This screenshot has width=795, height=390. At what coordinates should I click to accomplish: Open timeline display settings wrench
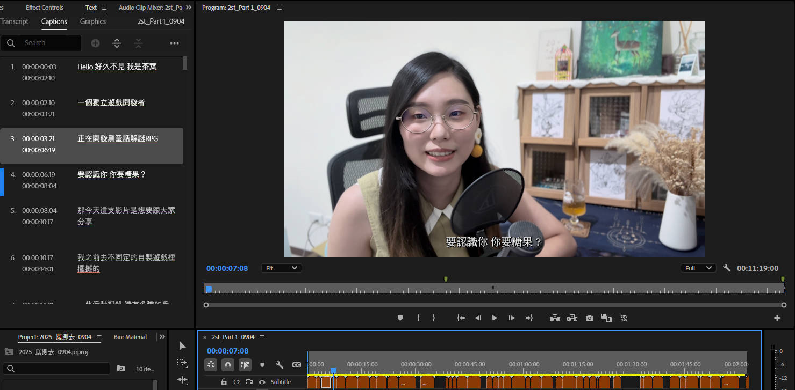pos(280,365)
